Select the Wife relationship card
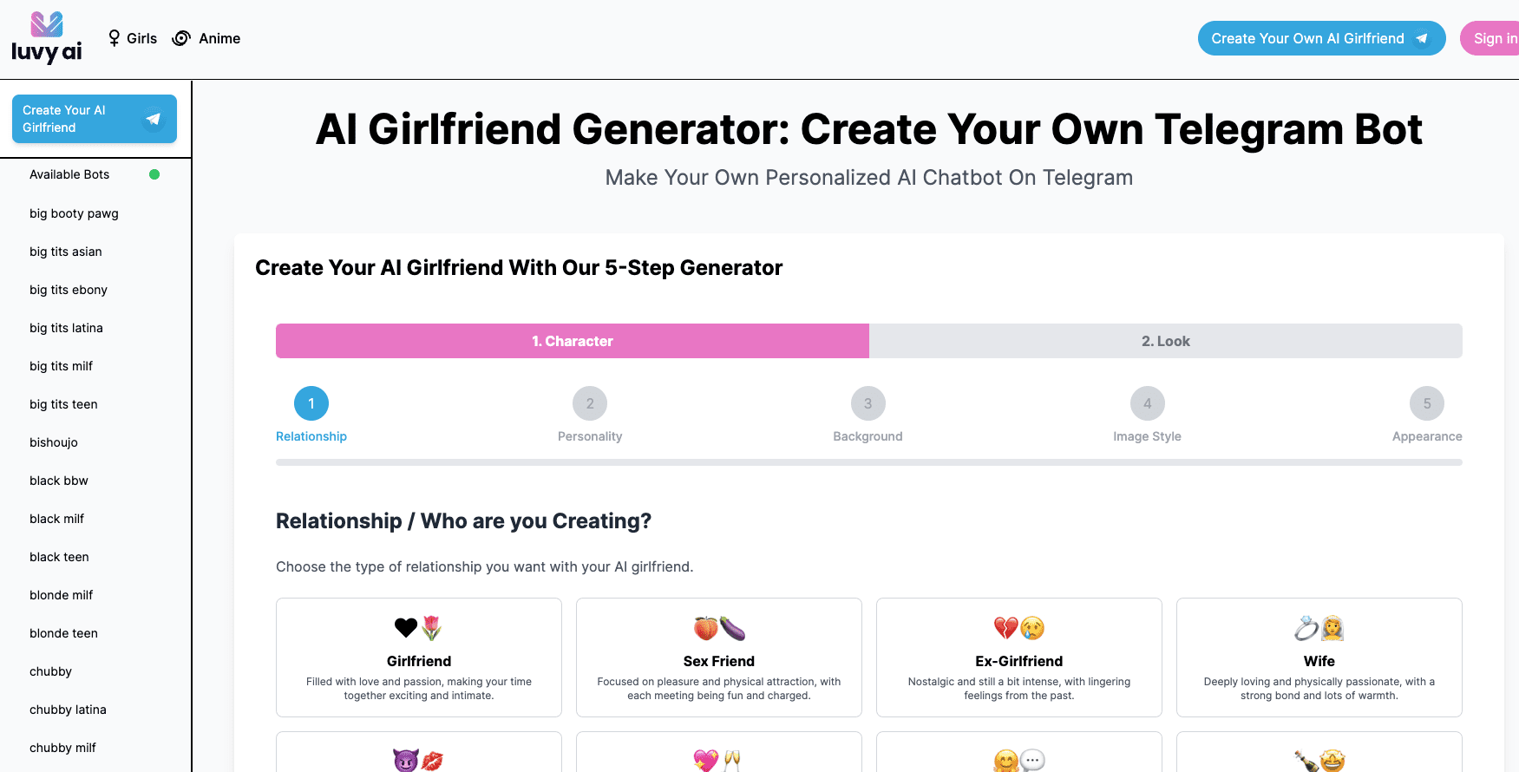Image resolution: width=1519 pixels, height=772 pixels. click(1319, 658)
